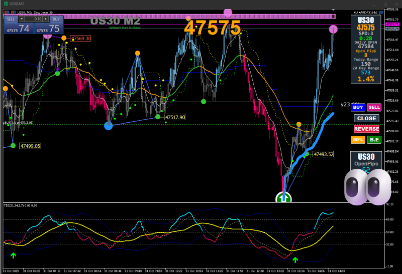Click the 47517.90 price label
The width and height of the screenshot is (402, 274).
[175, 117]
